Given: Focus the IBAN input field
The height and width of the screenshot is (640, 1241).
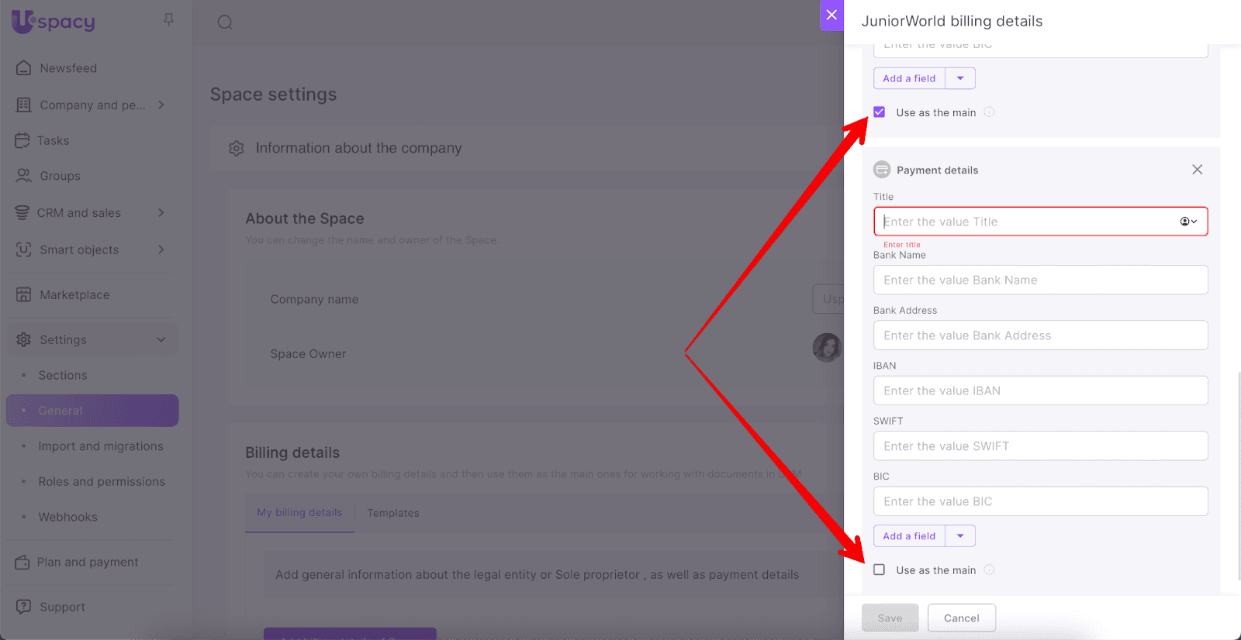Looking at the screenshot, I should pyautogui.click(x=1041, y=391).
